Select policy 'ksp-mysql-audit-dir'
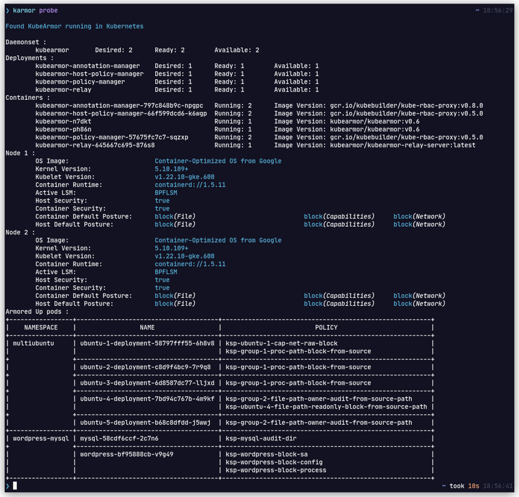The width and height of the screenshot is (519, 497). 261,438
